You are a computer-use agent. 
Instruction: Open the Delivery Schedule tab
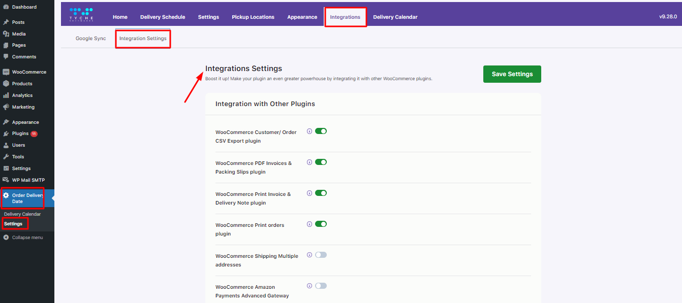[163, 17]
